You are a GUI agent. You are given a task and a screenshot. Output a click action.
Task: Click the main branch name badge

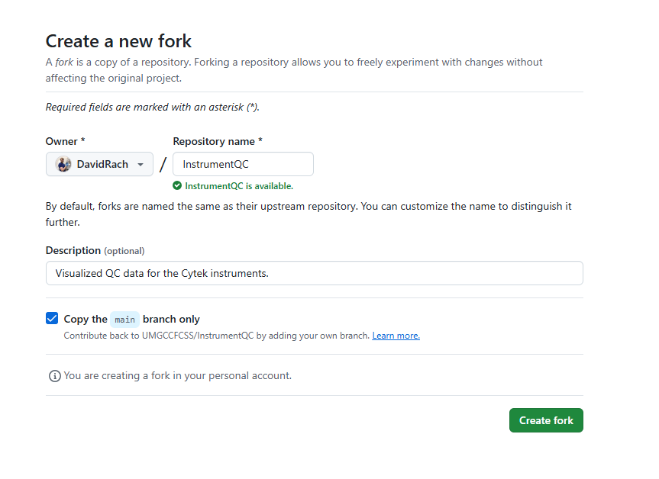click(124, 320)
